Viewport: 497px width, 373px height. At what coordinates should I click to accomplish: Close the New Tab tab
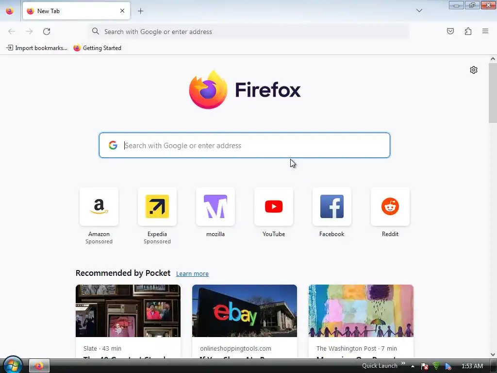pyautogui.click(x=122, y=11)
